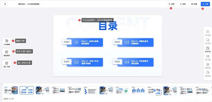This screenshot has width=212, height=102.
Task: Open 图表设置 chart settings panel
Action: pos(208,74)
